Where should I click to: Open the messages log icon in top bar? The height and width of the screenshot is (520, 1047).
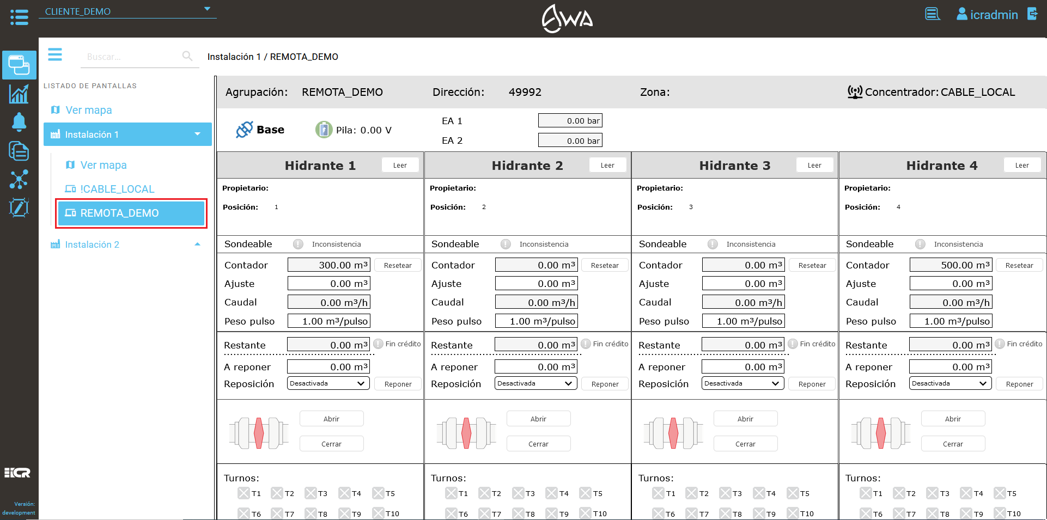[x=932, y=14]
